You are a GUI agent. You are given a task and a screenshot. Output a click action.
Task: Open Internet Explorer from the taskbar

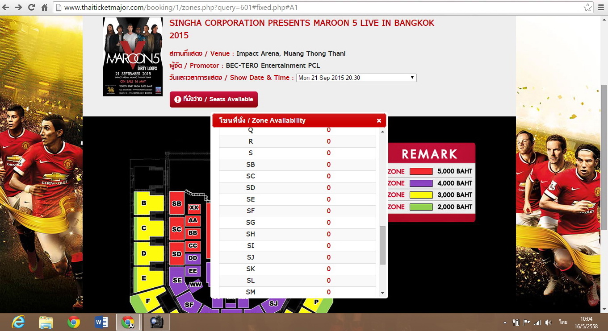coord(18,322)
